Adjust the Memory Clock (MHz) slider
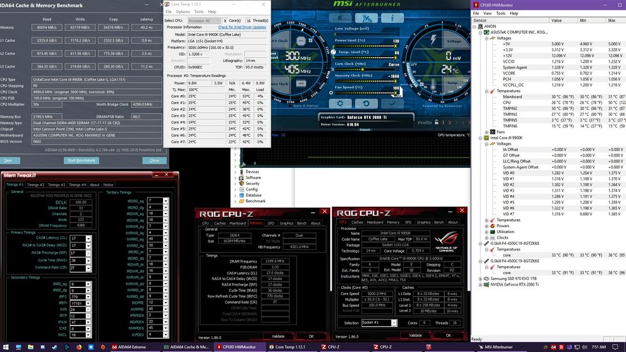 365,81
